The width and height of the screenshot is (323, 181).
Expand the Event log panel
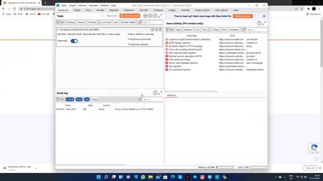tap(160, 93)
